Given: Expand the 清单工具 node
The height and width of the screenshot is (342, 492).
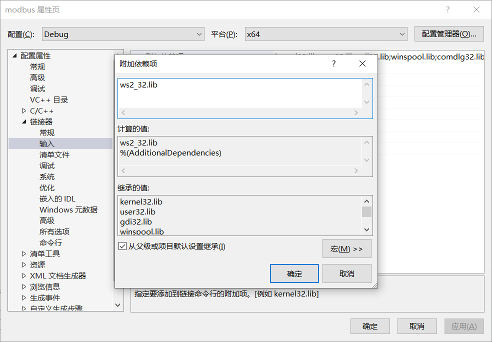Looking at the screenshot, I should click(x=24, y=253).
